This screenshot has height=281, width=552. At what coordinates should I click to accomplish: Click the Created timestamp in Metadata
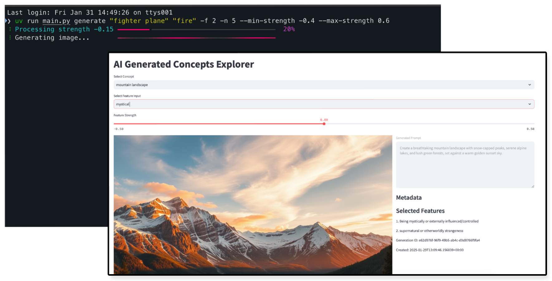[x=430, y=250]
